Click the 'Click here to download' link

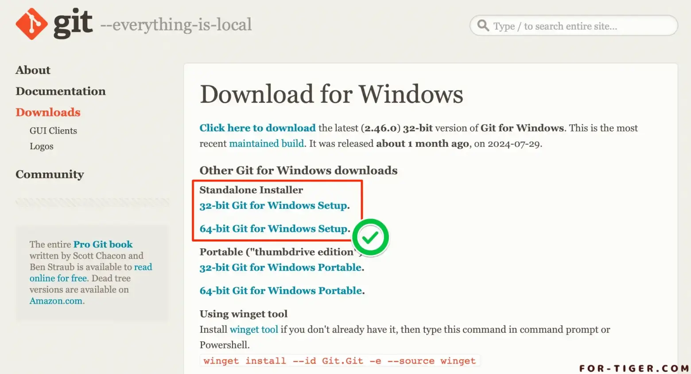[257, 128]
